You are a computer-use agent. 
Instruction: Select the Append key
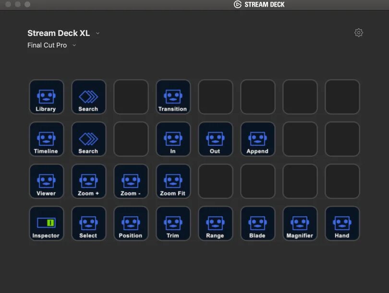(258, 139)
